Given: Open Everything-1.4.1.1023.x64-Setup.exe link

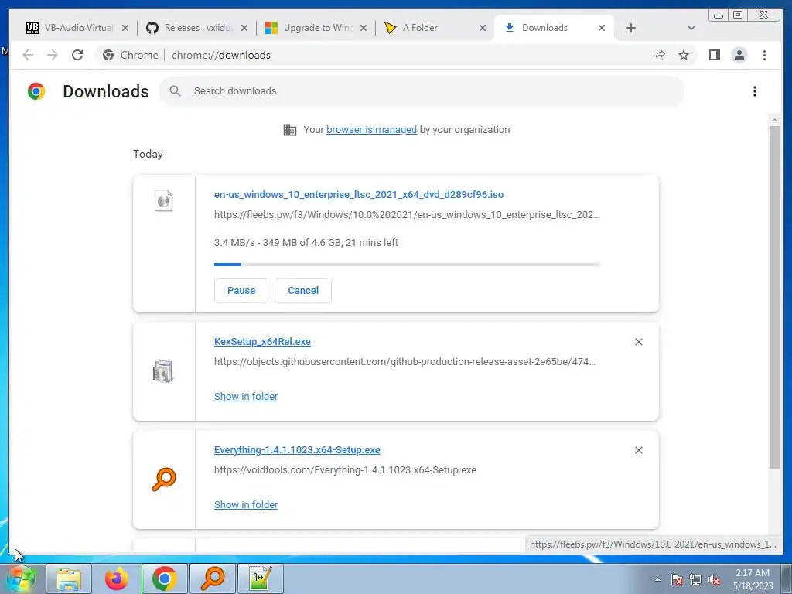Looking at the screenshot, I should click(x=297, y=449).
